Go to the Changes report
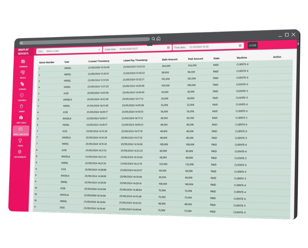Viewport: 308px width, 248px height. [22, 86]
